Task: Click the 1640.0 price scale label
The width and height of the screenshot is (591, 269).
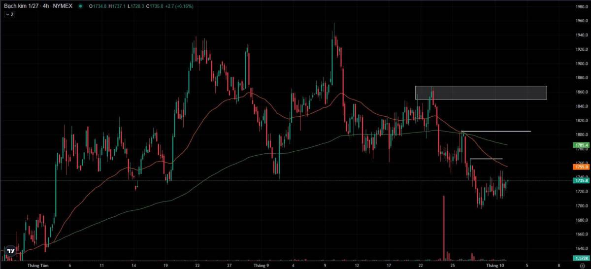Action: click(x=581, y=249)
